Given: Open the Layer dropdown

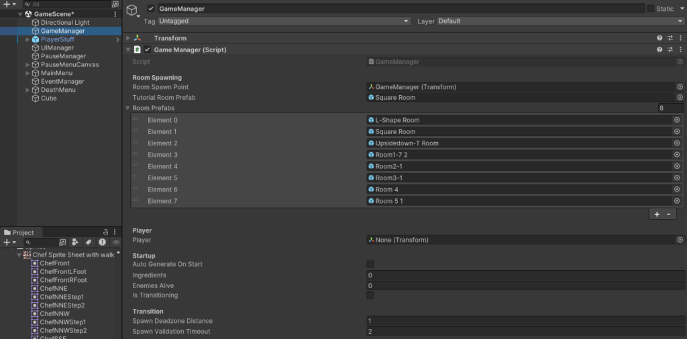Looking at the screenshot, I should 560,21.
